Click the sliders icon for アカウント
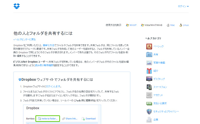Viewport: 200px width, 124px height. [x=149, y=95]
